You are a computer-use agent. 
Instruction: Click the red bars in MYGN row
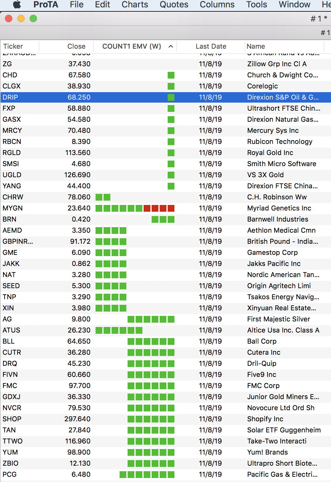159,208
